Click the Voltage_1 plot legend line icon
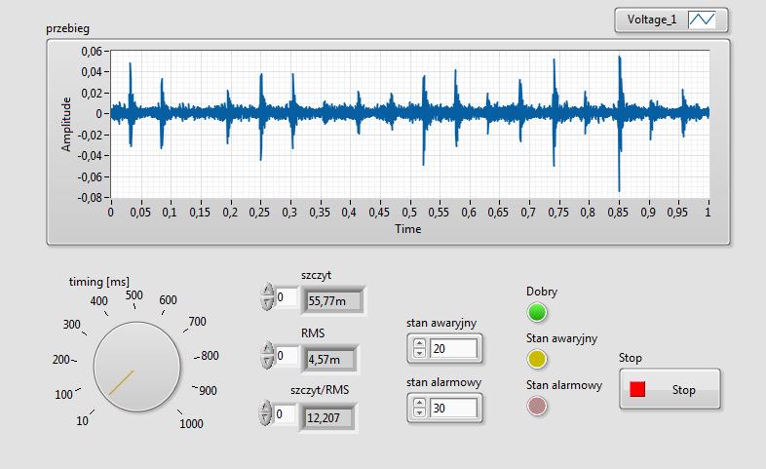This screenshot has width=766, height=469. coord(702,20)
